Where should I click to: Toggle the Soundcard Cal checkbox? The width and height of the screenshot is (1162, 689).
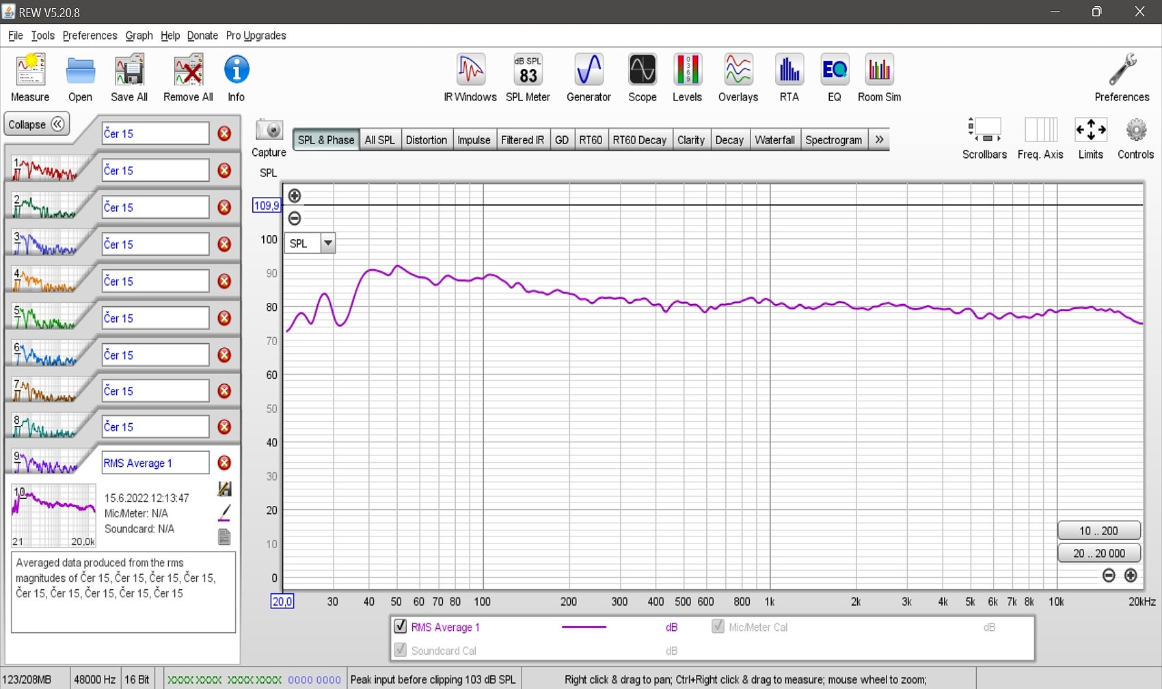point(401,650)
